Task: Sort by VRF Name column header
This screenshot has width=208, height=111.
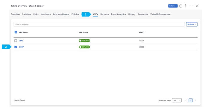Action: coord(23,33)
